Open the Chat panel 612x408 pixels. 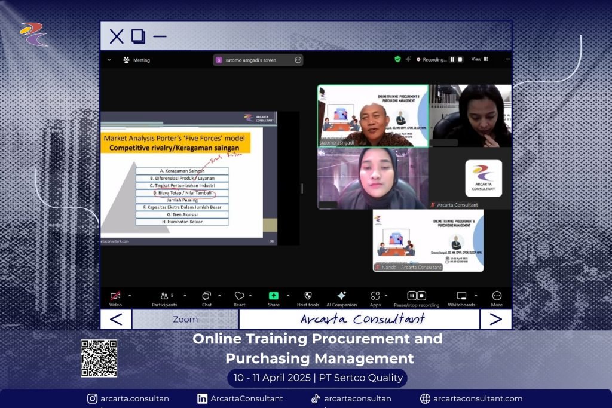pos(206,296)
